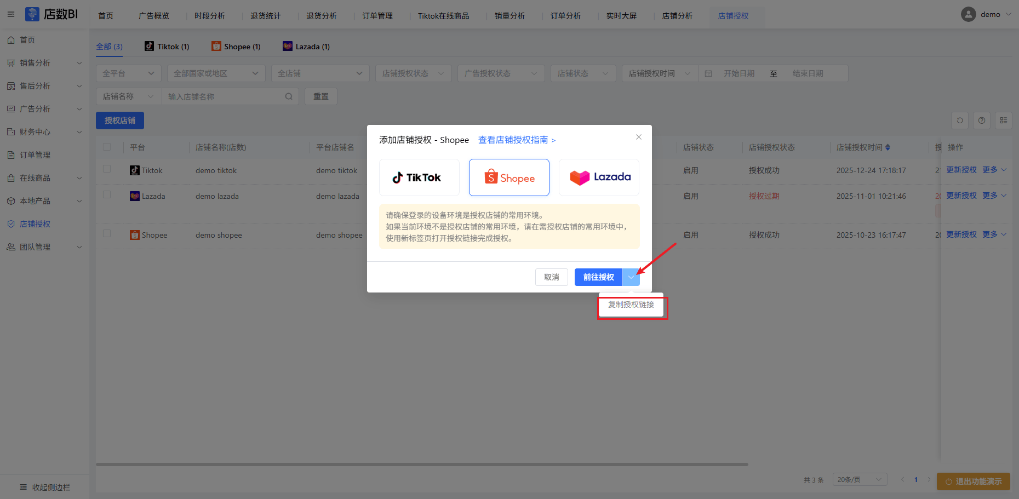Click the Shopee platform icon in table row
Viewport: 1019px width, 499px height.
tap(135, 235)
